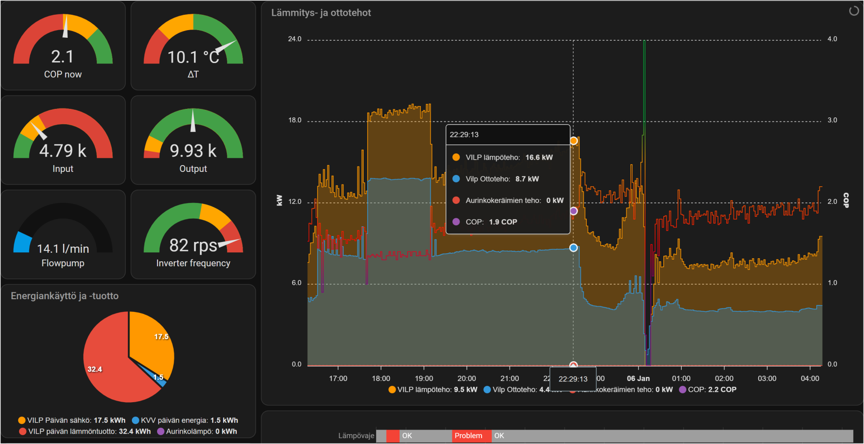Hide Aurinkolämpö in pie legend
Image resolution: width=864 pixels, height=444 pixels.
tap(197, 431)
